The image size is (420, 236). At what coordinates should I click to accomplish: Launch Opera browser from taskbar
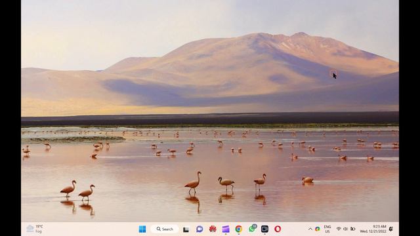278,229
